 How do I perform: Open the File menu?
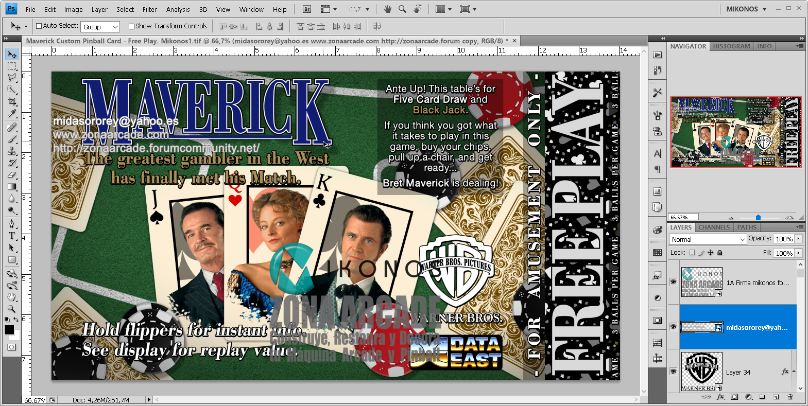pos(30,9)
